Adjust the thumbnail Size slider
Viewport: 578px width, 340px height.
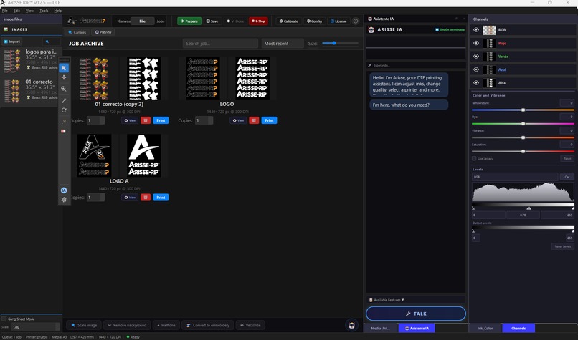[x=334, y=43]
